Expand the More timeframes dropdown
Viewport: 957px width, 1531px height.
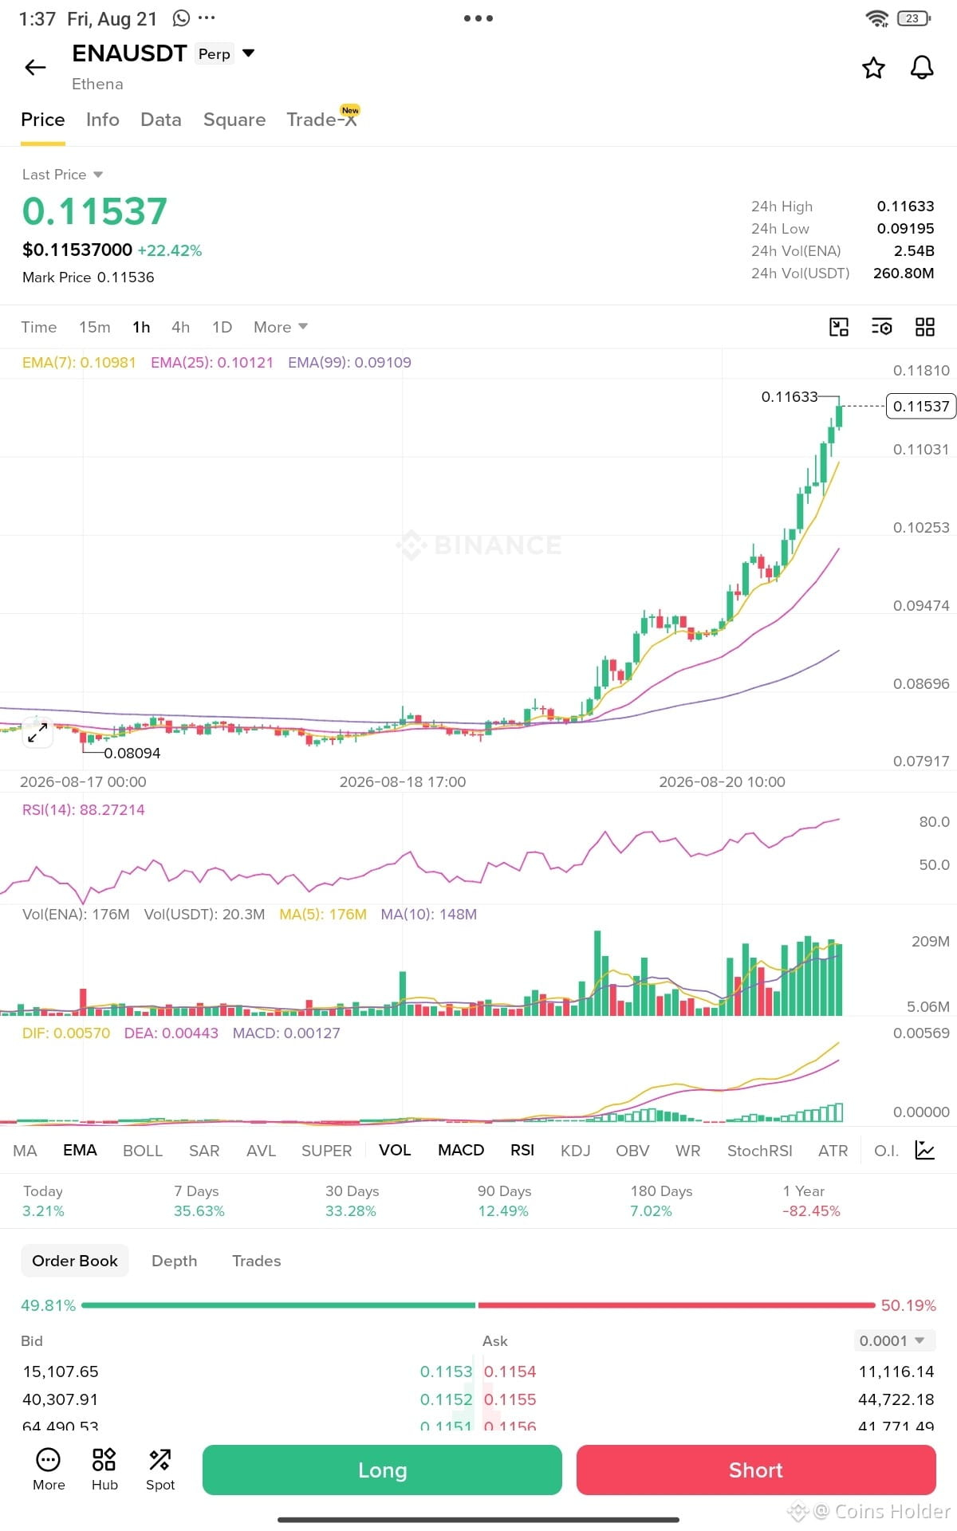coord(281,327)
